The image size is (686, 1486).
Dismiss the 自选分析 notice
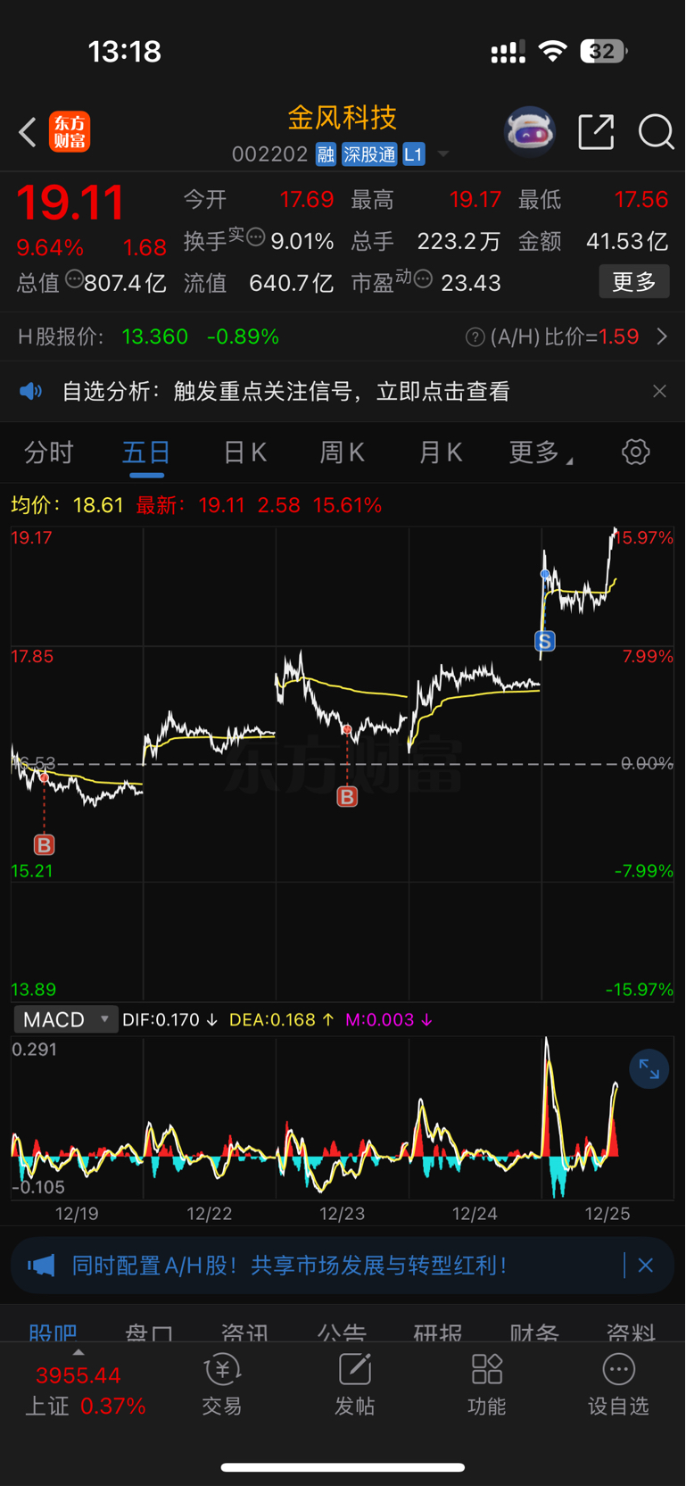click(659, 391)
